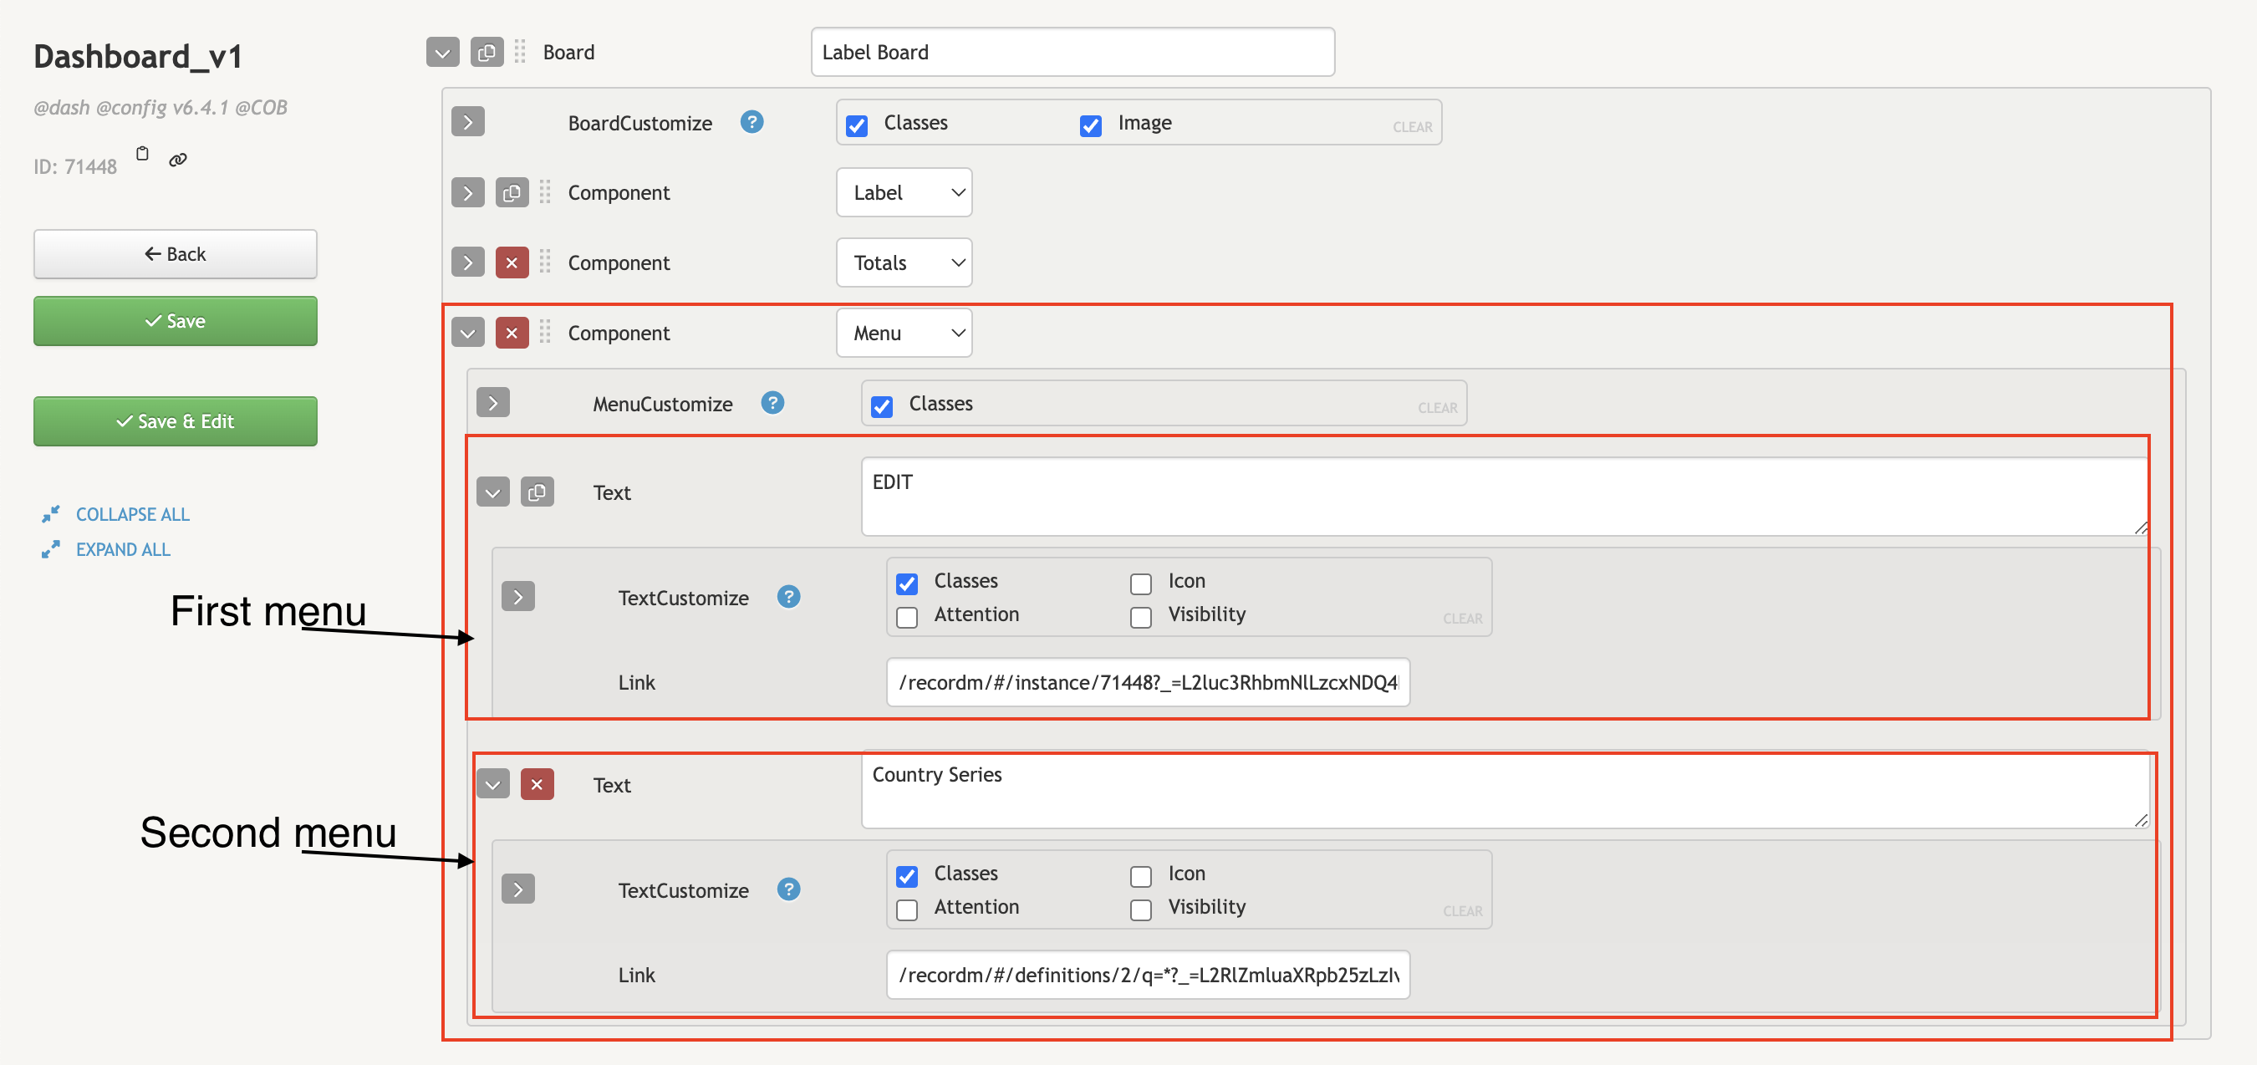Click the link icon beside the ID
Screen dimensions: 2257x1065
pyautogui.click(x=178, y=160)
